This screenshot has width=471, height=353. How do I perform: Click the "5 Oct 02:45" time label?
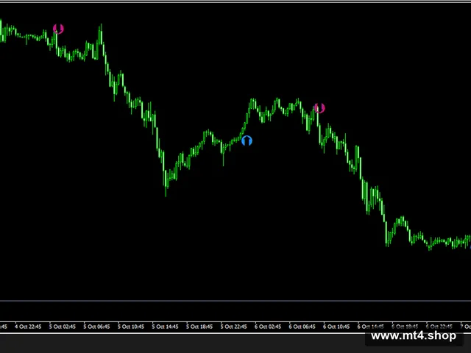coord(62,327)
